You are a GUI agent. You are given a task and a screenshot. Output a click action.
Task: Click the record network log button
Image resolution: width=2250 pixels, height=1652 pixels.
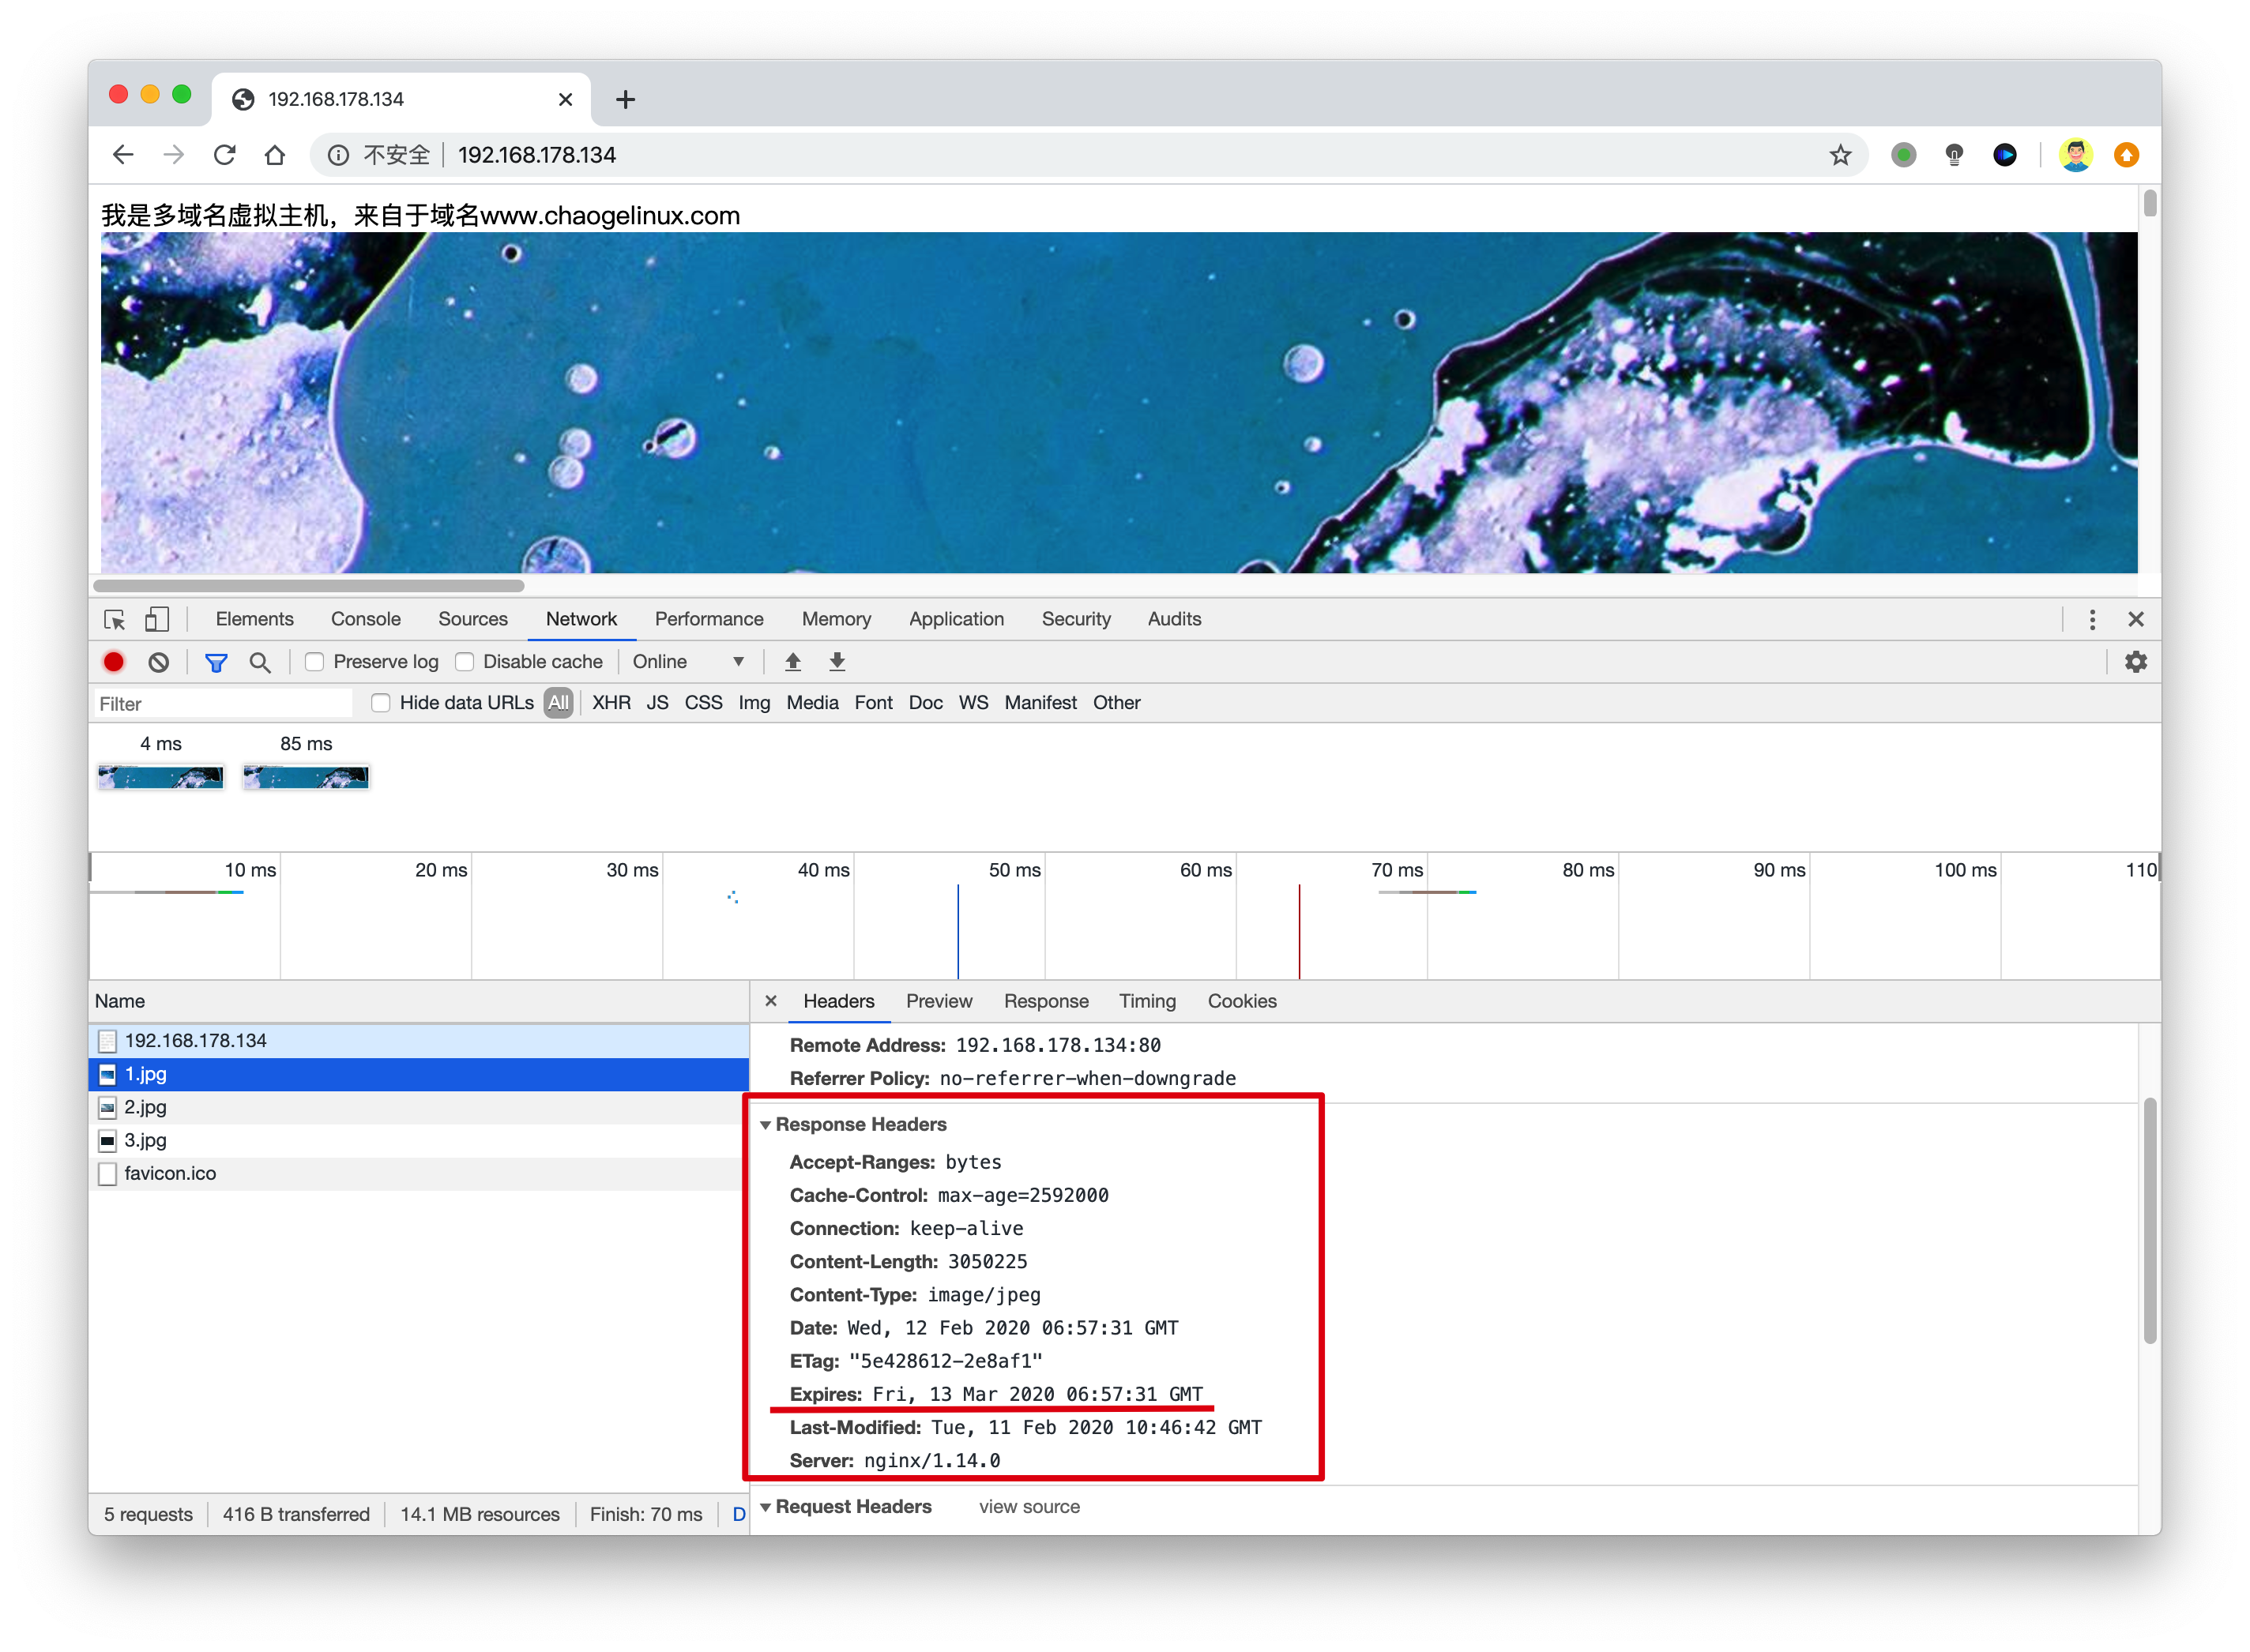coord(114,662)
